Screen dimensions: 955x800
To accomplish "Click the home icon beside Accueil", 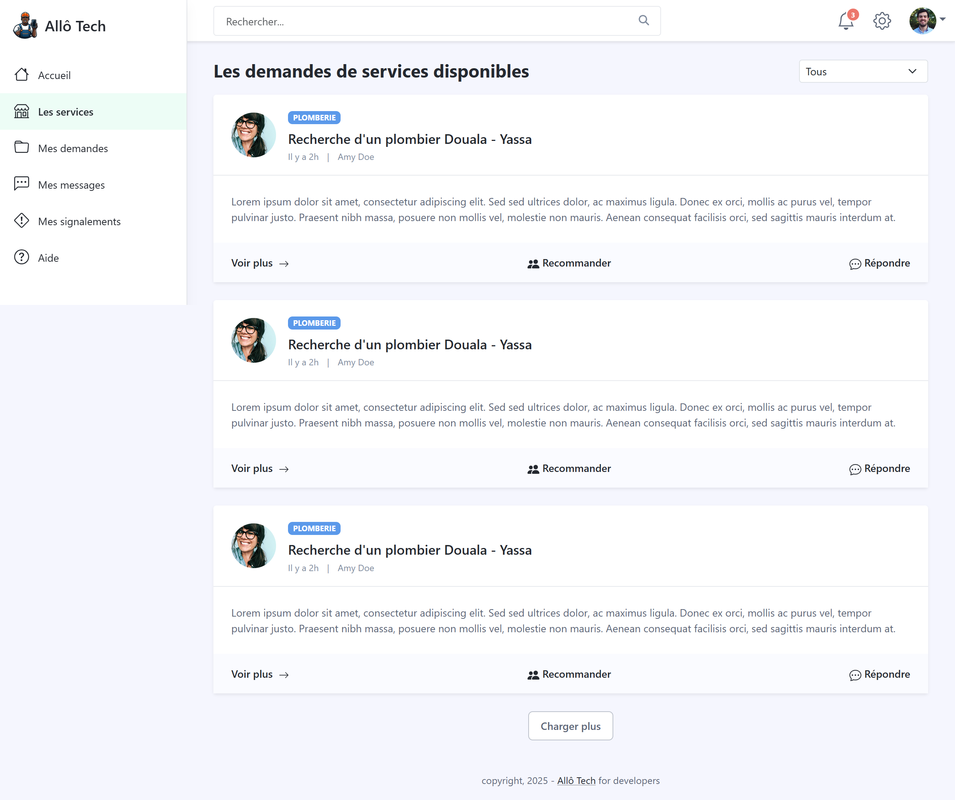I will point(21,75).
